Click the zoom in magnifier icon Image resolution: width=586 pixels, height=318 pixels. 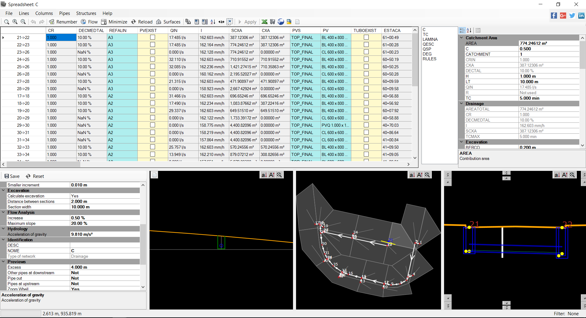[15, 22]
